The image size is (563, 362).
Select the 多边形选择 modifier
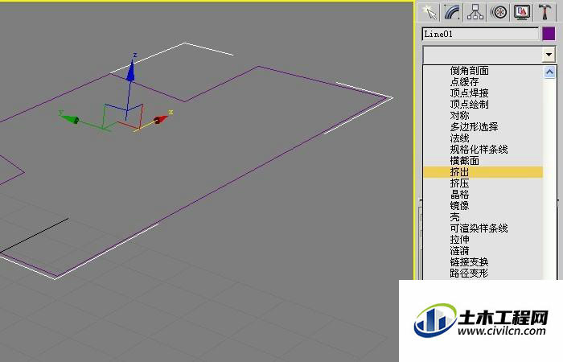tap(474, 127)
